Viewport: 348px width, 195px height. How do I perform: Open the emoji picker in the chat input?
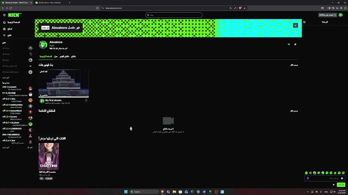click(x=342, y=178)
